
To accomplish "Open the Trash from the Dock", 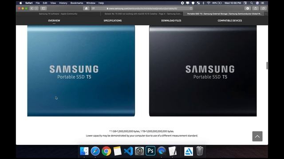I will pos(200,151).
